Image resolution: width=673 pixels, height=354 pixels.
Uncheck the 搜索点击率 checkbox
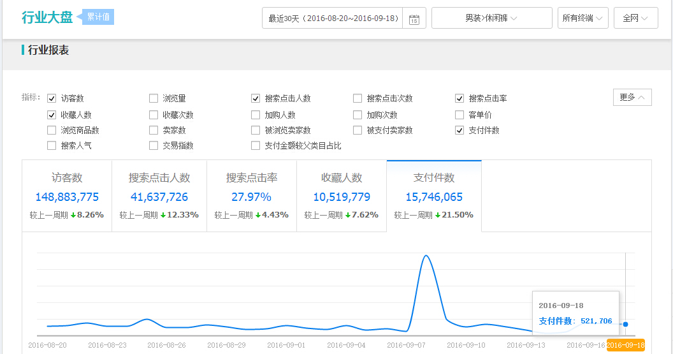click(460, 98)
